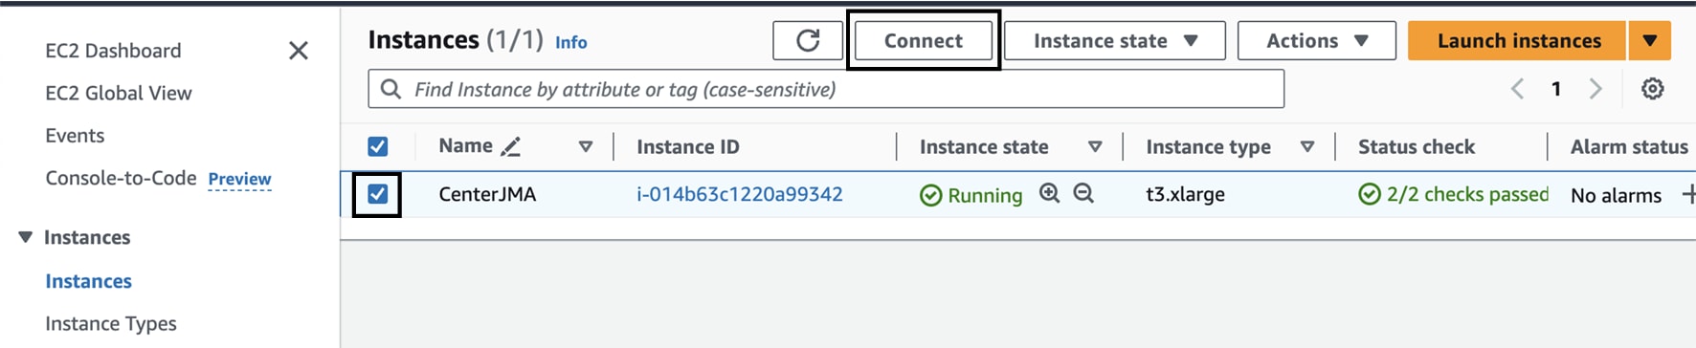Go to previous page chevron
The height and width of the screenshot is (348, 1696).
(x=1517, y=89)
